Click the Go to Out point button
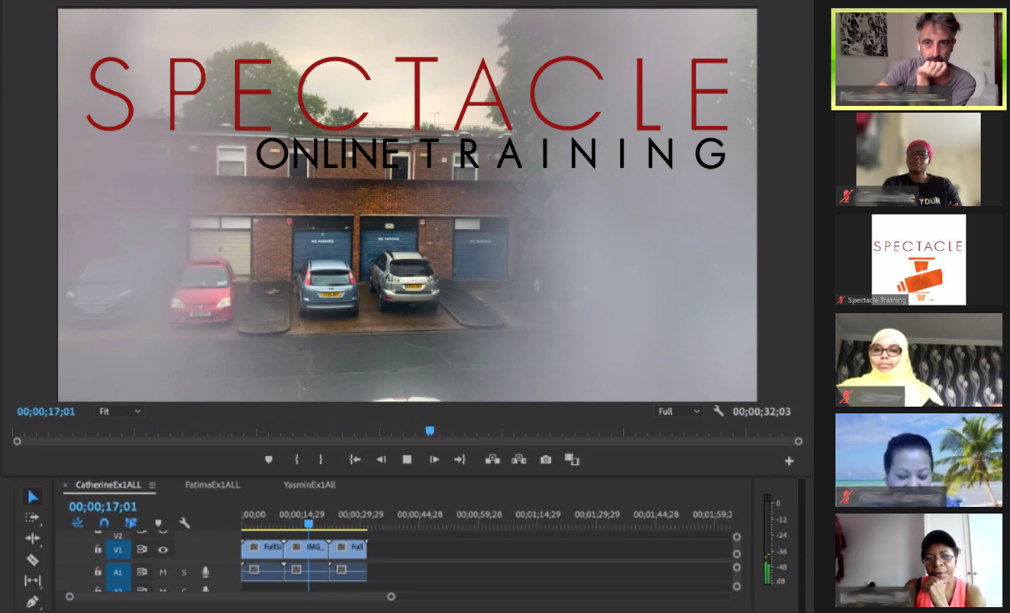Screen dimensions: 1010x613 (x=460, y=460)
